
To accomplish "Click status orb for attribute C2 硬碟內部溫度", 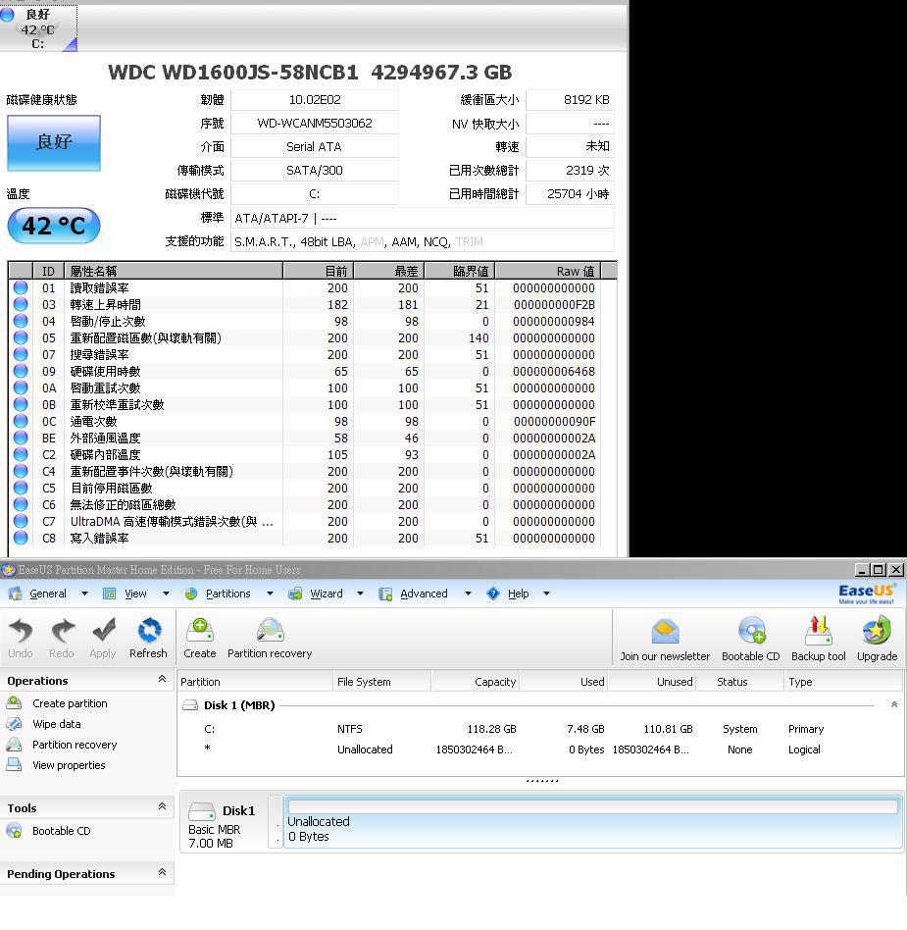I will point(21,454).
